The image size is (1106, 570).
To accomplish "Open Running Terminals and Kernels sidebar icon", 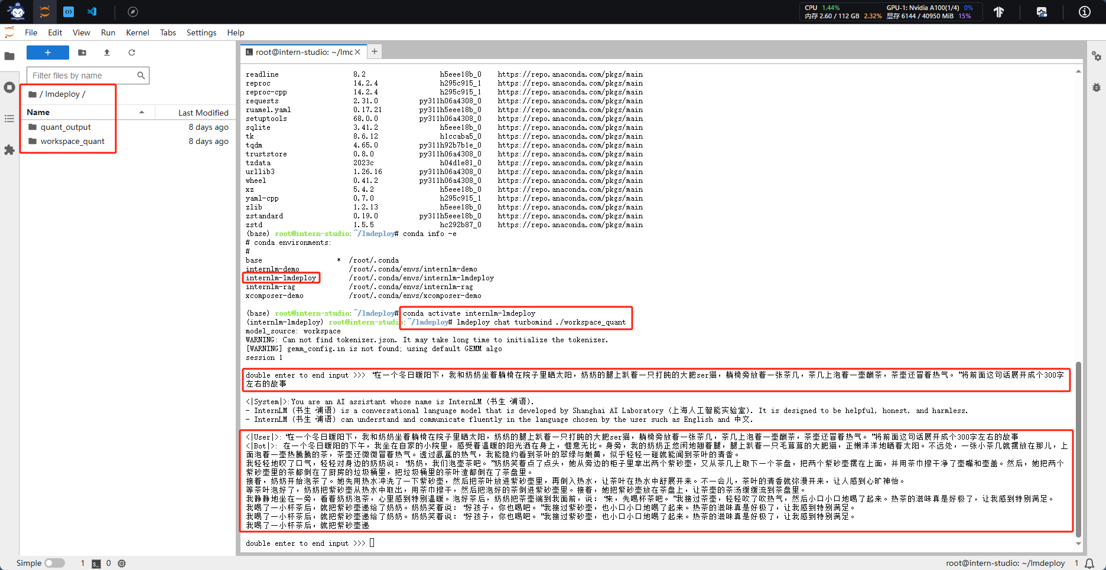I will pyautogui.click(x=9, y=87).
